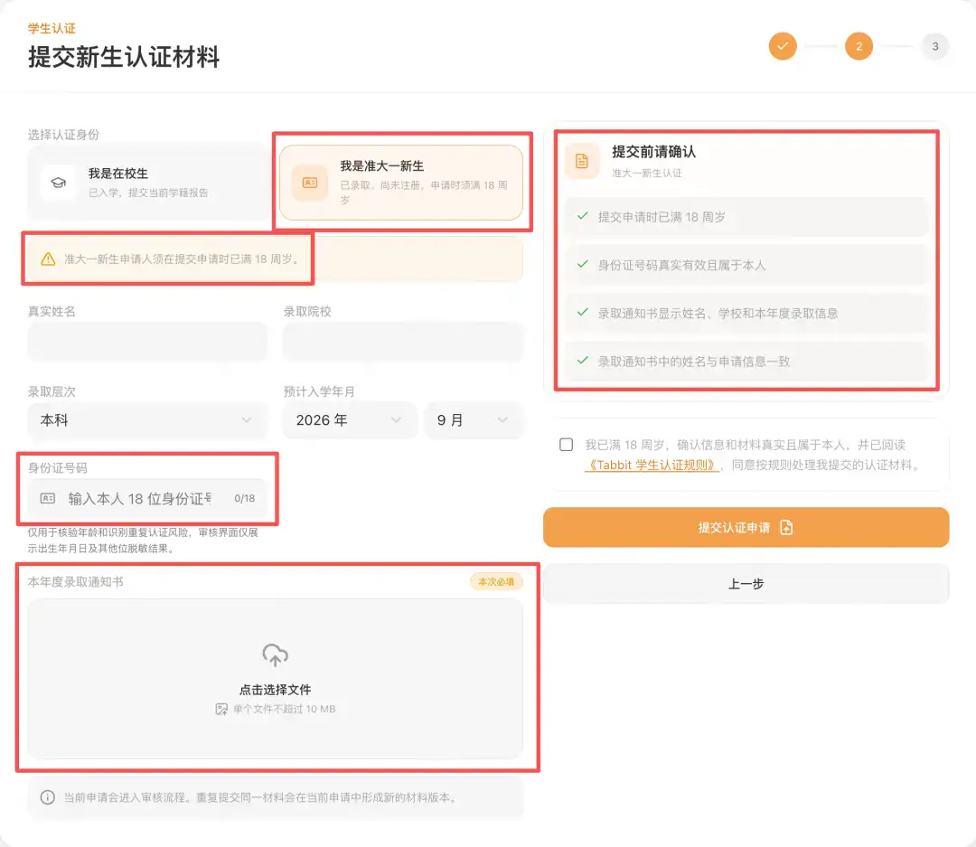The height and width of the screenshot is (847, 976).
Task: Click the warning triangle icon in the age notice
Action: (x=48, y=259)
